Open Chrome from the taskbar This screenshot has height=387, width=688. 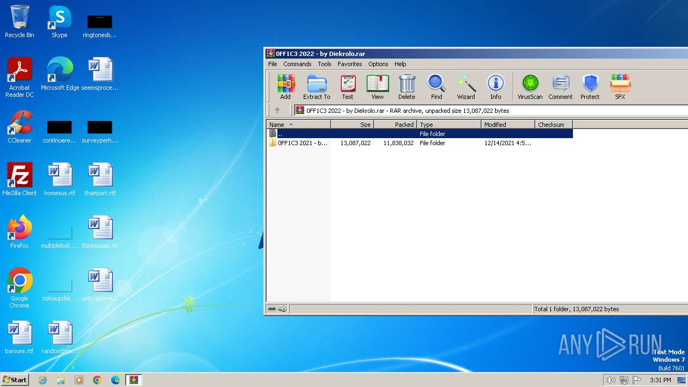(97, 380)
